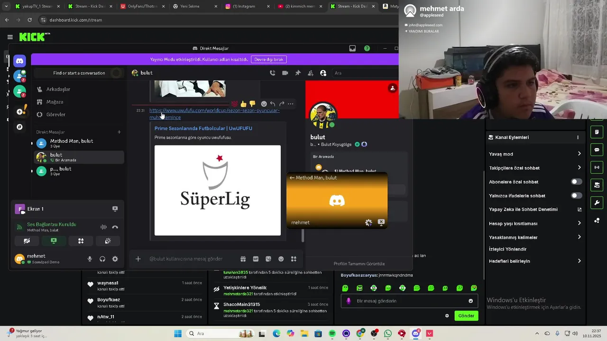Click Discord Explore compass icon in server bar
The height and width of the screenshot is (341, 607).
(x=19, y=127)
